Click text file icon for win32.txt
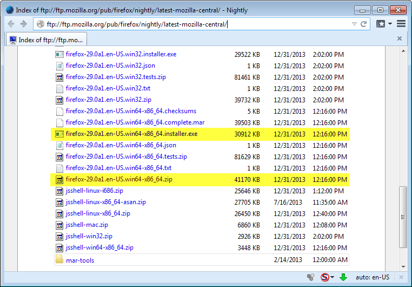The width and height of the screenshot is (412, 287). click(59, 89)
